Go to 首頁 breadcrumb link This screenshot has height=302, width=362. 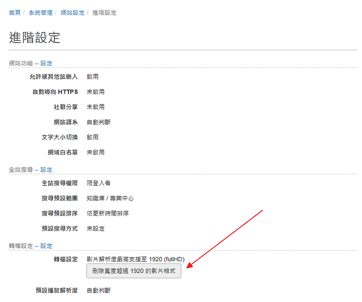(15, 13)
